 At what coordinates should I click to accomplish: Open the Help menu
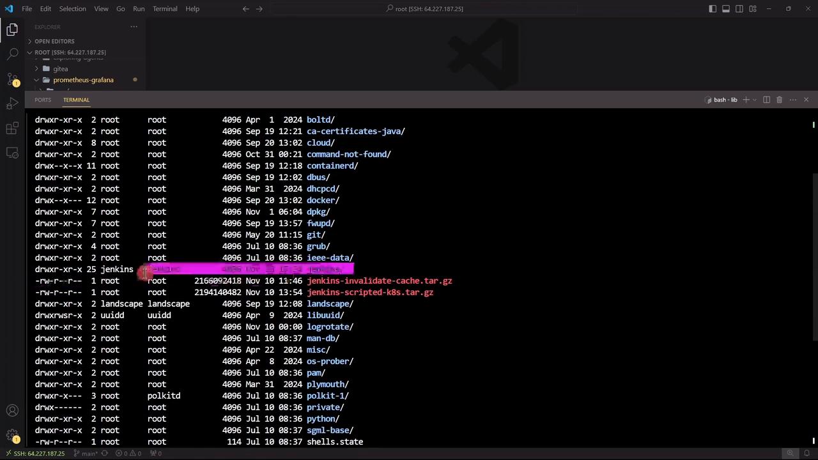192,9
